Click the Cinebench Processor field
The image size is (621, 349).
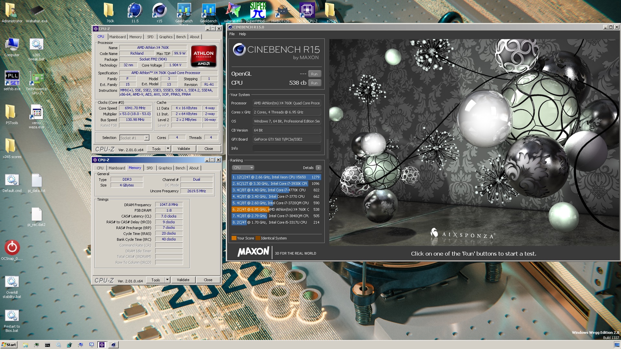287,103
